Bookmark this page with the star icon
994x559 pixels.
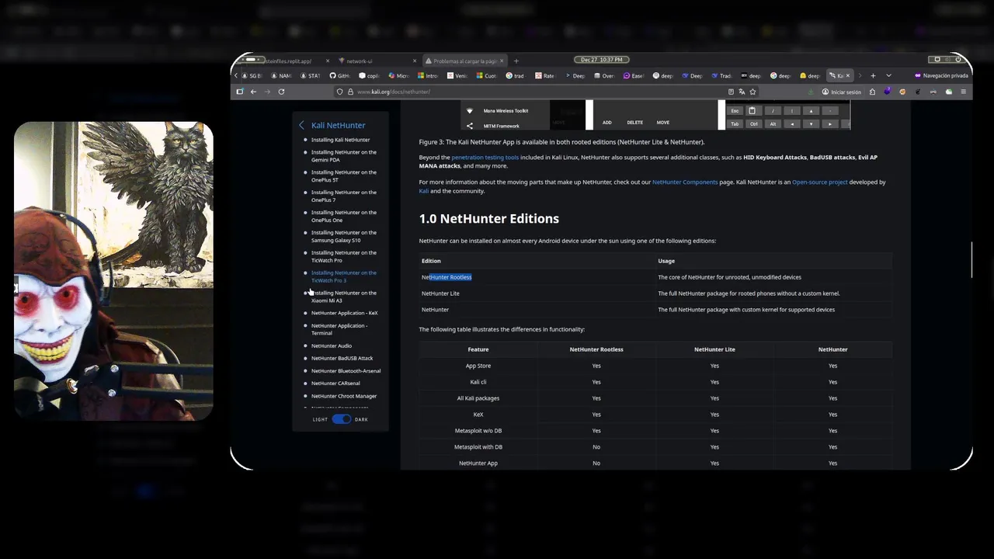coord(752,92)
